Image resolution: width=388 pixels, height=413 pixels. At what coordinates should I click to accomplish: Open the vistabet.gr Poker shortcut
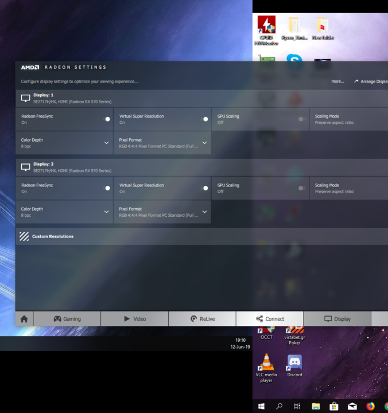pos(294,336)
